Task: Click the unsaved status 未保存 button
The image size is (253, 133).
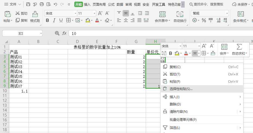Action: point(241,4)
